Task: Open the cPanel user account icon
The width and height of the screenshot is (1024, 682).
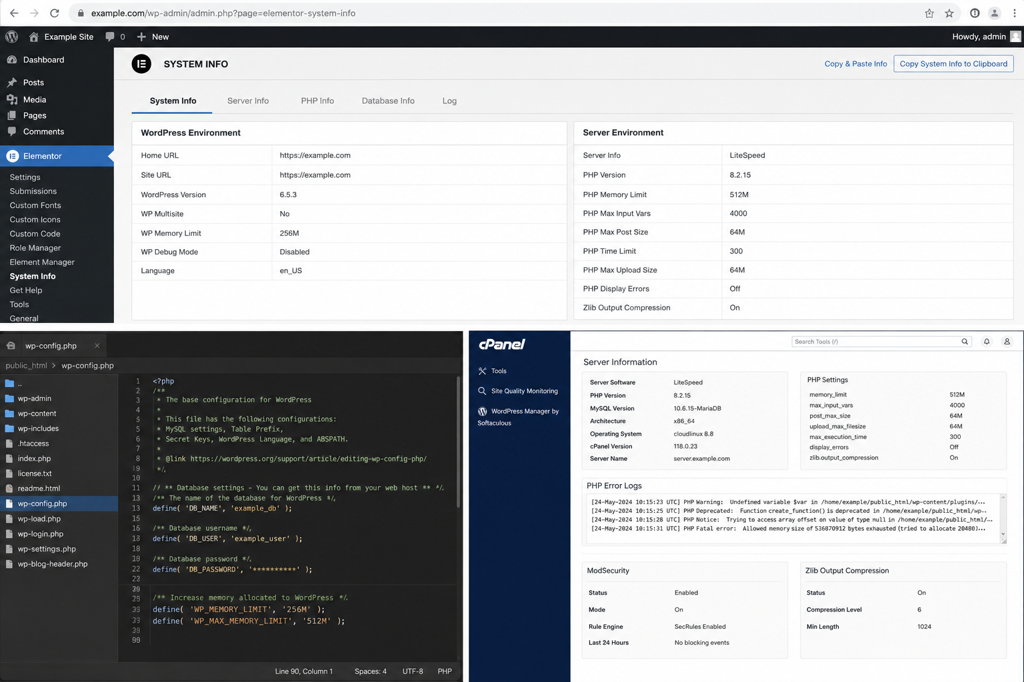Action: click(x=1007, y=342)
